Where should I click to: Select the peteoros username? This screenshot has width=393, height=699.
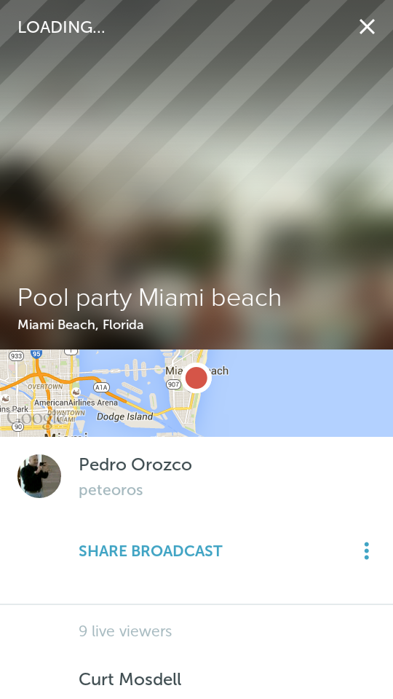tap(111, 490)
